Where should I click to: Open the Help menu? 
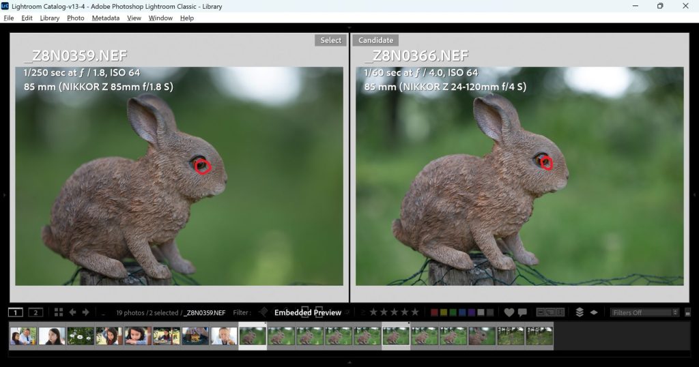[187, 18]
